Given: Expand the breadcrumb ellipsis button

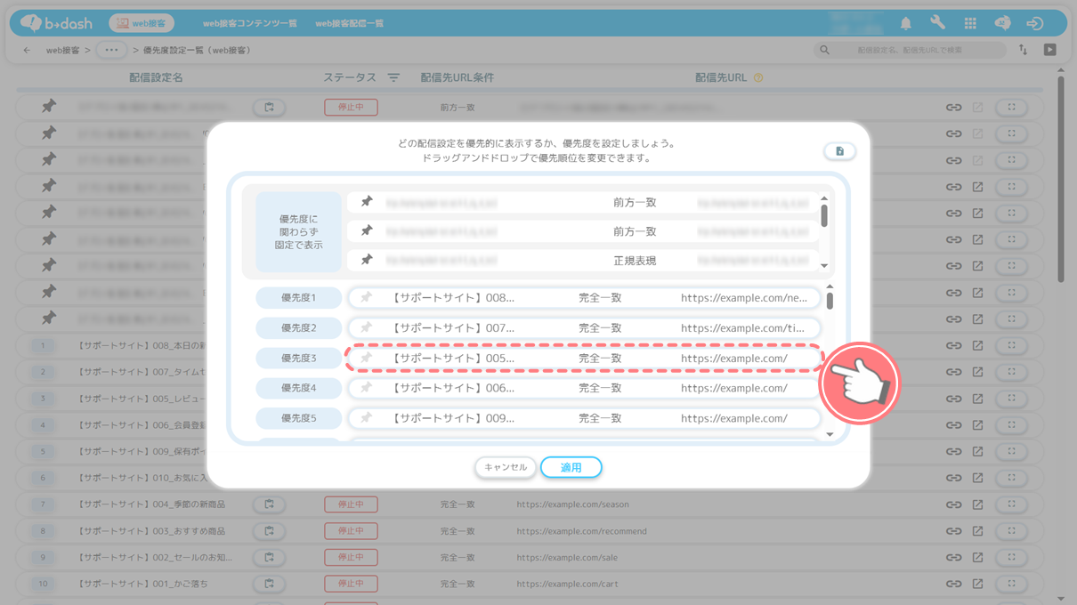Looking at the screenshot, I should point(111,50).
